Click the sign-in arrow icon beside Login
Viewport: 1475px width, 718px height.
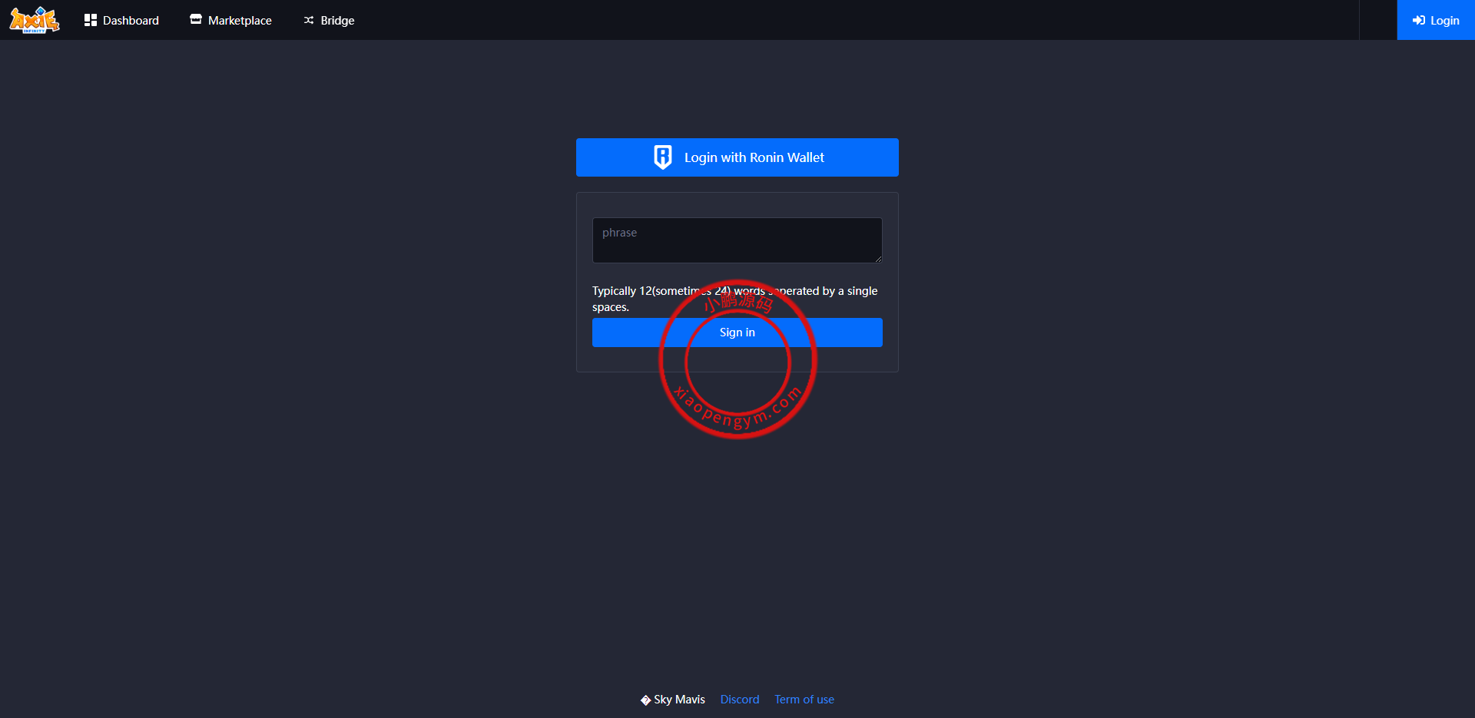click(1418, 21)
